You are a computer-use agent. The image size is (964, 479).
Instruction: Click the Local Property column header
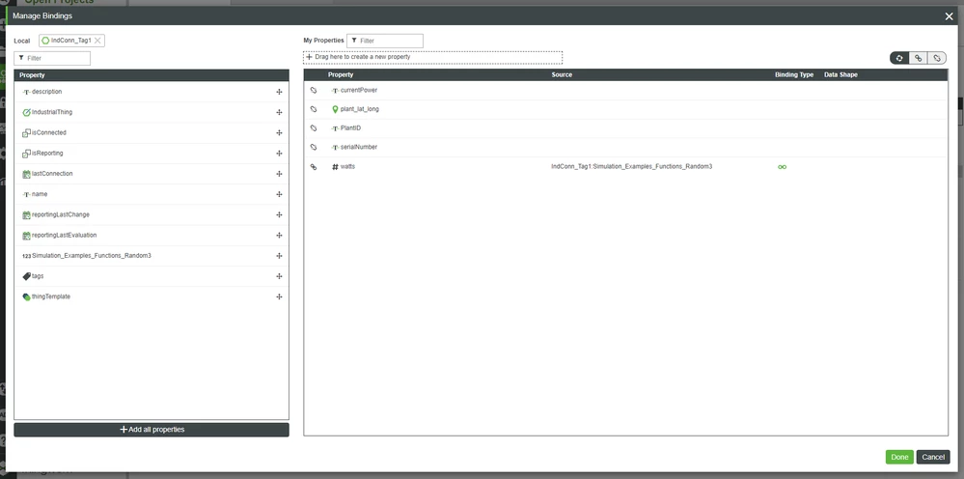[32, 75]
